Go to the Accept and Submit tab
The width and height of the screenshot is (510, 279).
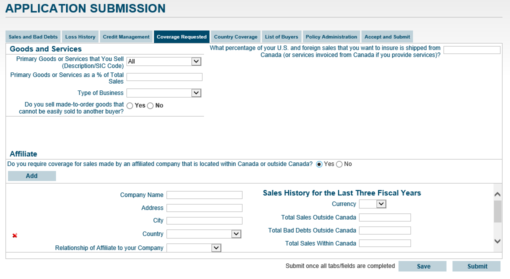387,36
